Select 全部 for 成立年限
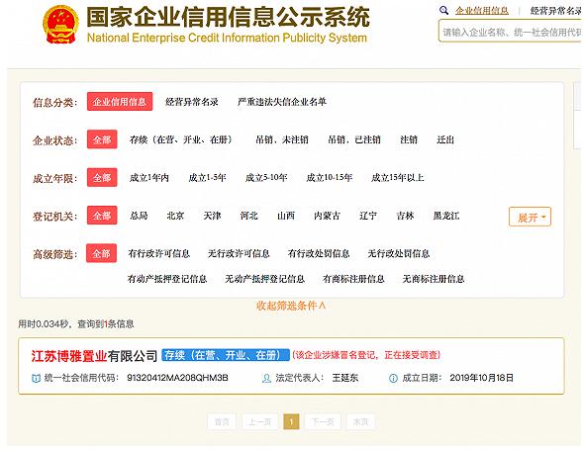This screenshot has height=451, width=583. click(102, 177)
